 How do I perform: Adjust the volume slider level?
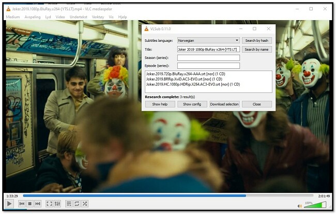click(315, 205)
